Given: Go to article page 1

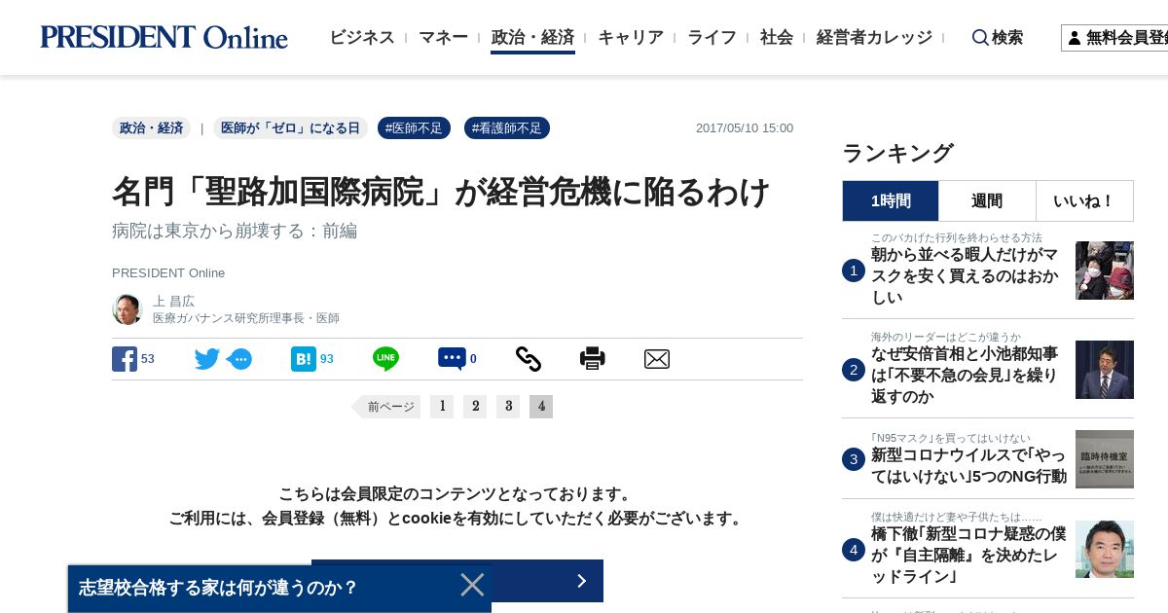Looking at the screenshot, I should 442,407.
